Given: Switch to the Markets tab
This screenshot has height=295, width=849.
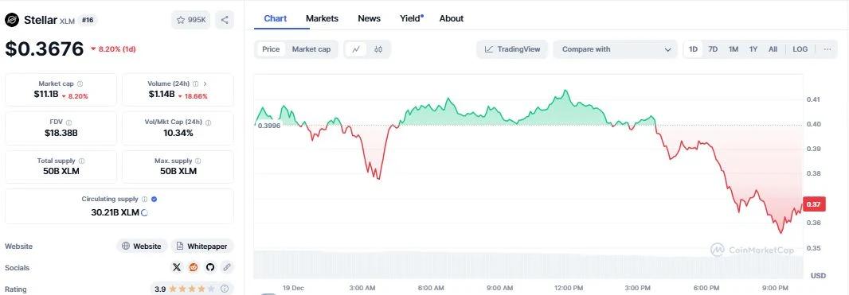Looking at the screenshot, I should point(323,18).
